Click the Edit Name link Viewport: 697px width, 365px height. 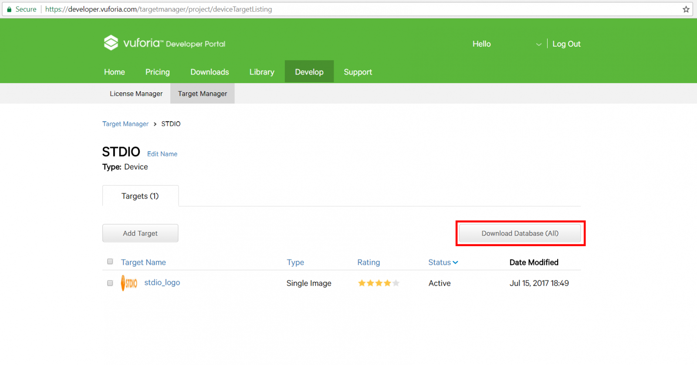click(162, 154)
